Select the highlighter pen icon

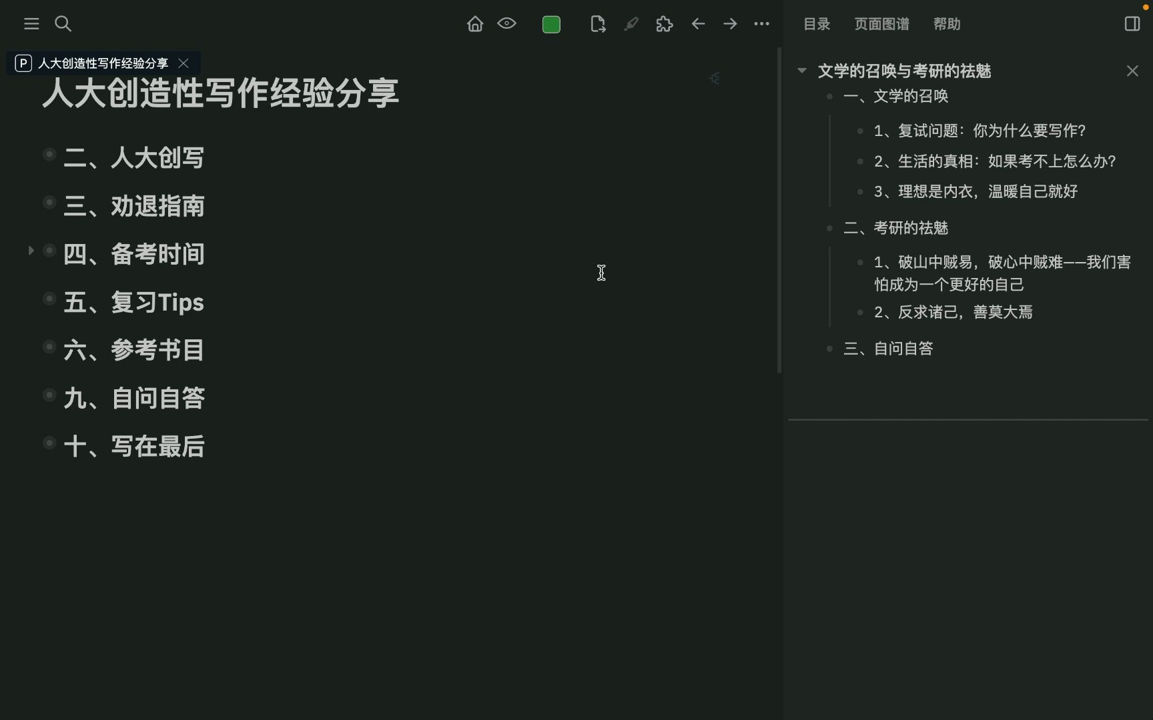tap(631, 24)
